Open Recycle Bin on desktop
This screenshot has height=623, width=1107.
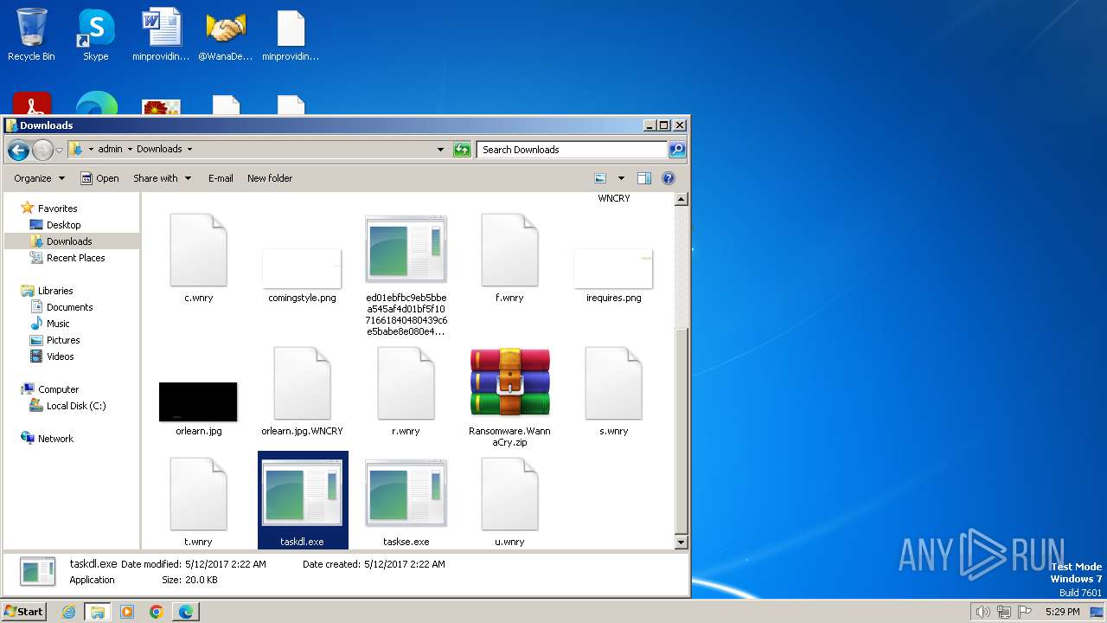[31, 35]
